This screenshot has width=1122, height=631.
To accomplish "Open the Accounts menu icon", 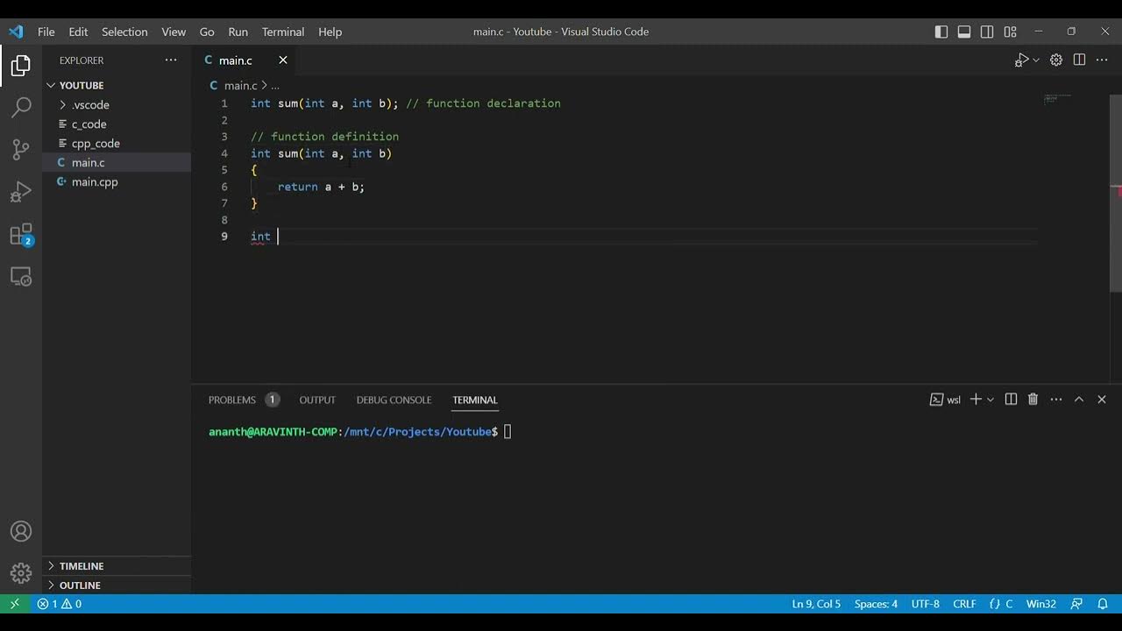I will coord(21,532).
